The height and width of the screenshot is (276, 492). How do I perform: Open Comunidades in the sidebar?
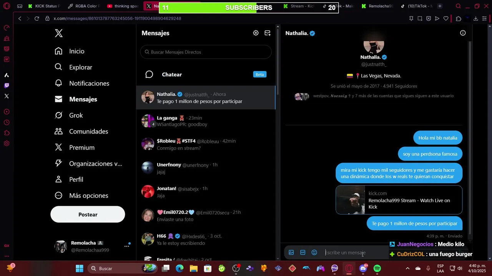coord(81,131)
